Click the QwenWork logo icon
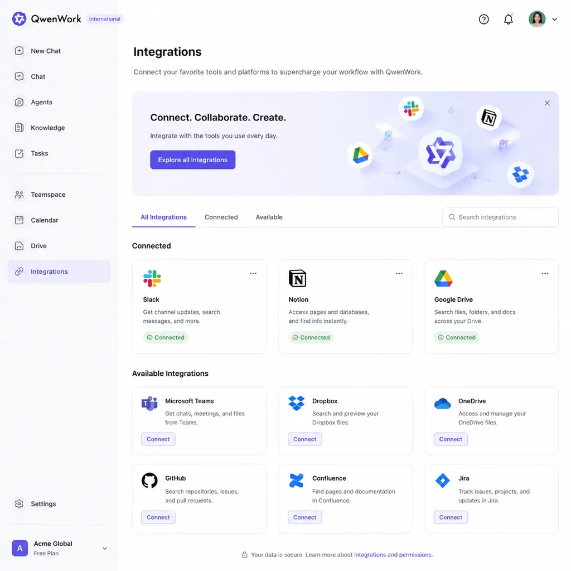The height and width of the screenshot is (571, 571). click(19, 18)
